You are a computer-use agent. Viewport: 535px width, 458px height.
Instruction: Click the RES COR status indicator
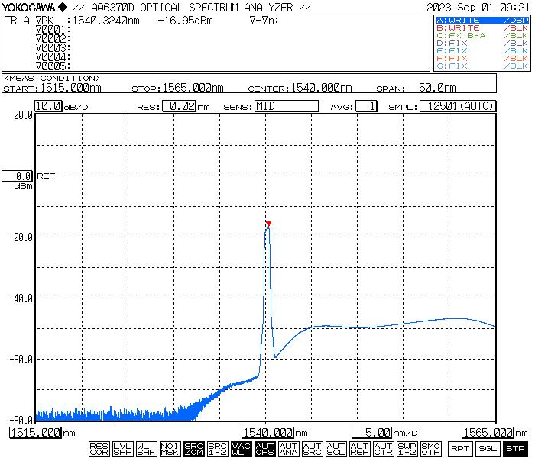99,449
